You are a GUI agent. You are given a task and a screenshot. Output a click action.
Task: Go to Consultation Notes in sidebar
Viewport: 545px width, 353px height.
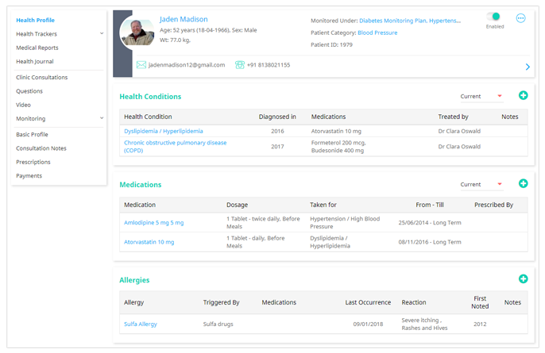click(41, 148)
